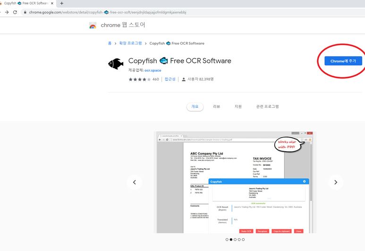Show the previous screenshot with left arrow

[134, 182]
